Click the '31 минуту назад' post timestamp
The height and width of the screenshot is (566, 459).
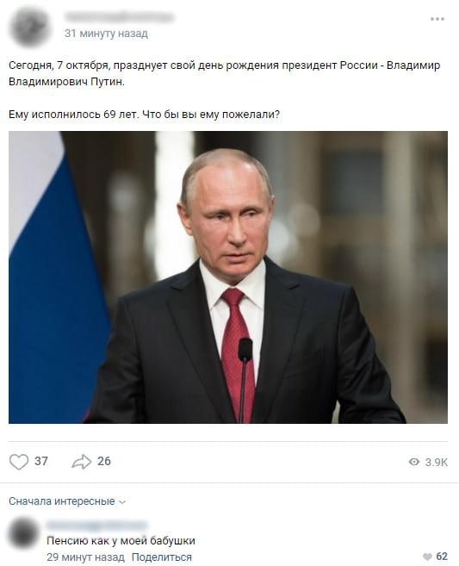[106, 34]
